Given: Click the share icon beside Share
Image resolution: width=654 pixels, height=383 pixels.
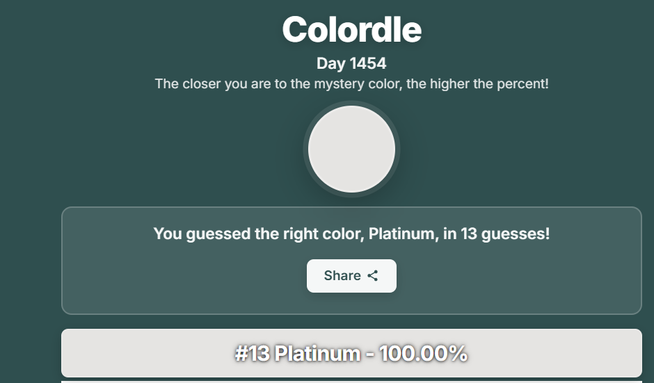Looking at the screenshot, I should pyautogui.click(x=373, y=276).
